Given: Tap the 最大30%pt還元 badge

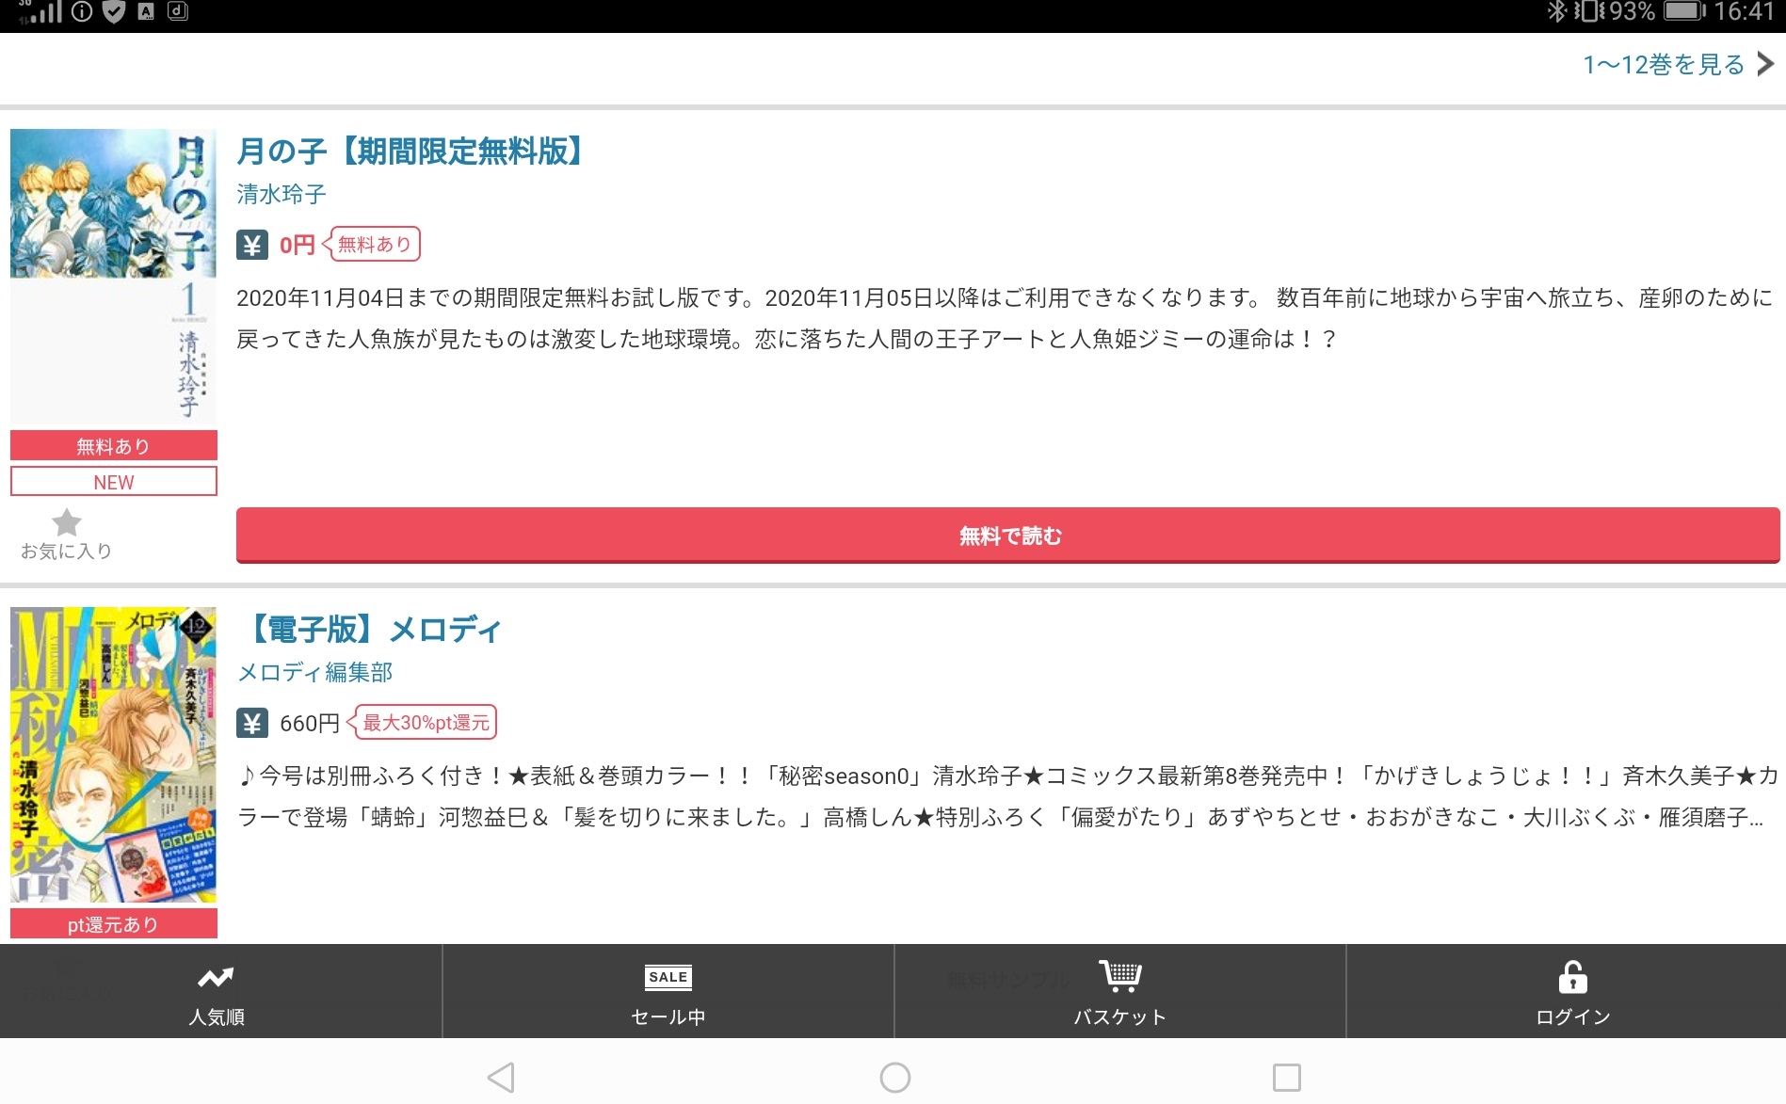Looking at the screenshot, I should (x=426, y=723).
